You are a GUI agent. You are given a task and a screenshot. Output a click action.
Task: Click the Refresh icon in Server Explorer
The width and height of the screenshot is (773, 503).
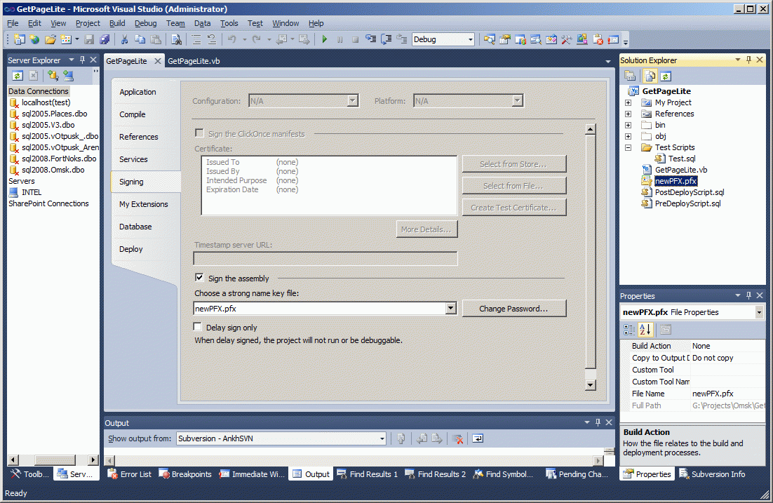point(18,76)
